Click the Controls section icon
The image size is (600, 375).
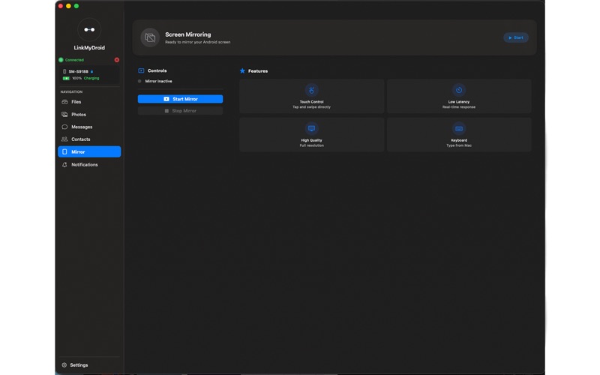point(141,70)
